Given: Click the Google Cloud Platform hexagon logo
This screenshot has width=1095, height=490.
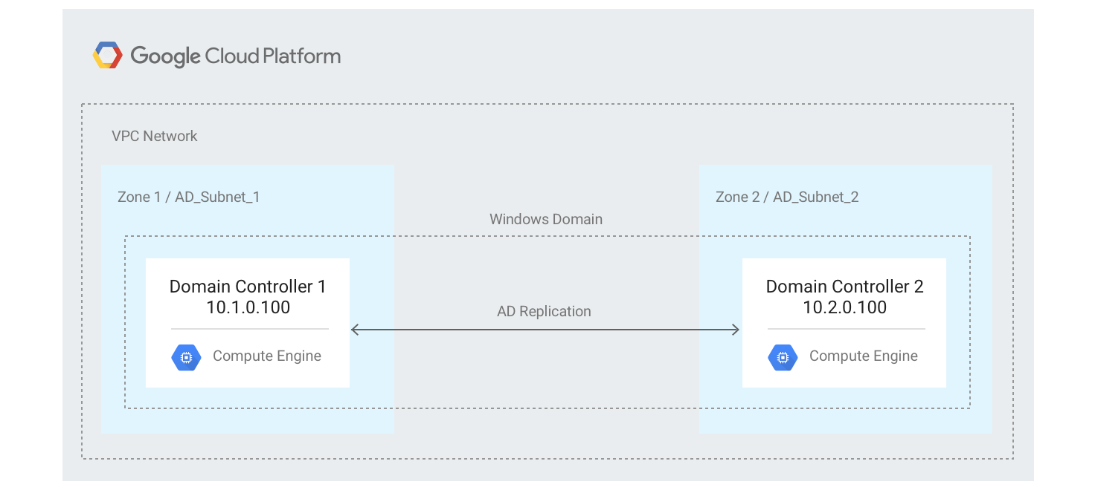Looking at the screenshot, I should (x=107, y=56).
